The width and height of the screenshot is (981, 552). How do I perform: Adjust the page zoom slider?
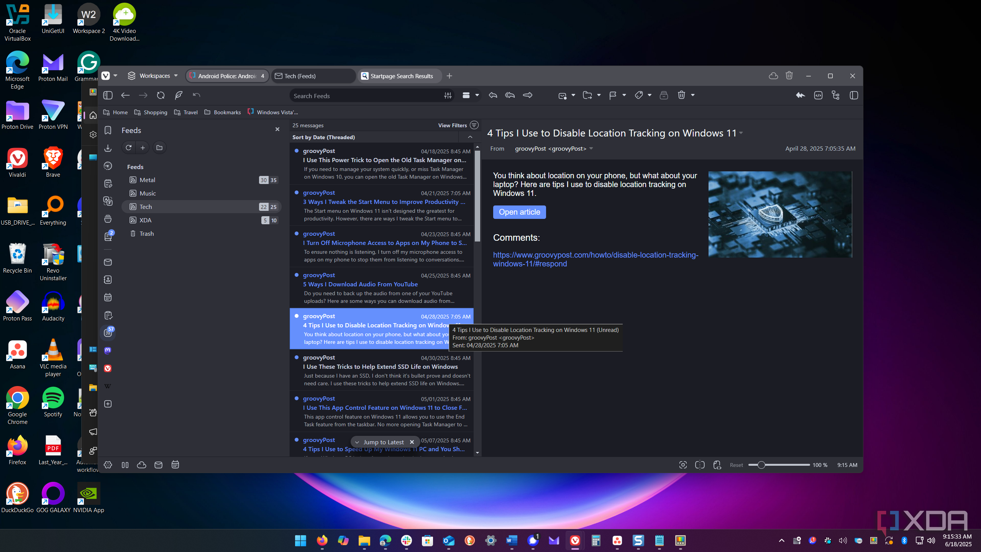(779, 465)
